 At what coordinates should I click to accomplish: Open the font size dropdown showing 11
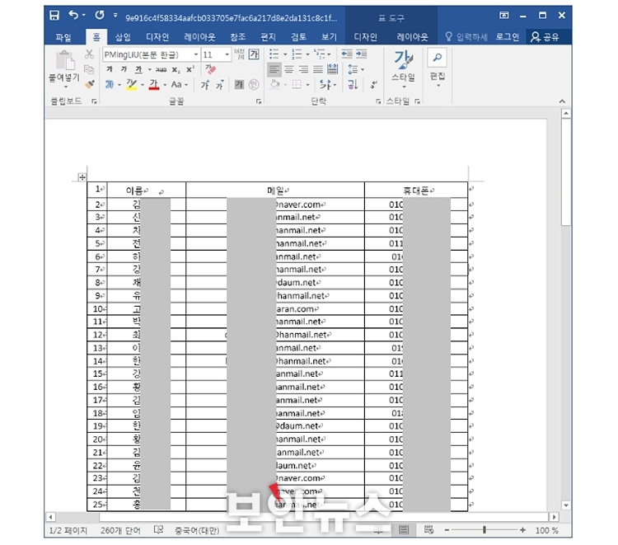pos(227,54)
